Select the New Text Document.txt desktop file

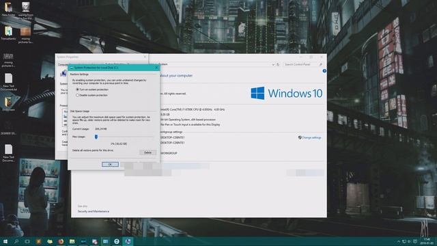pos(8,82)
